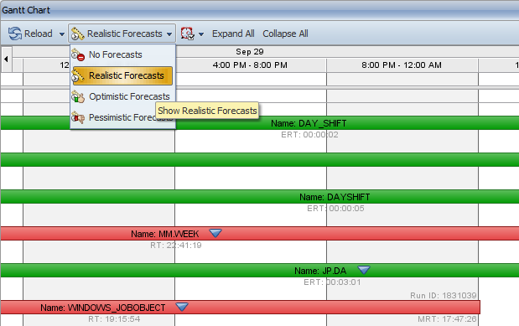Click the MRT: 17:47:26 label
Image resolution: width=519 pixels, height=326 pixels.
[447, 319]
